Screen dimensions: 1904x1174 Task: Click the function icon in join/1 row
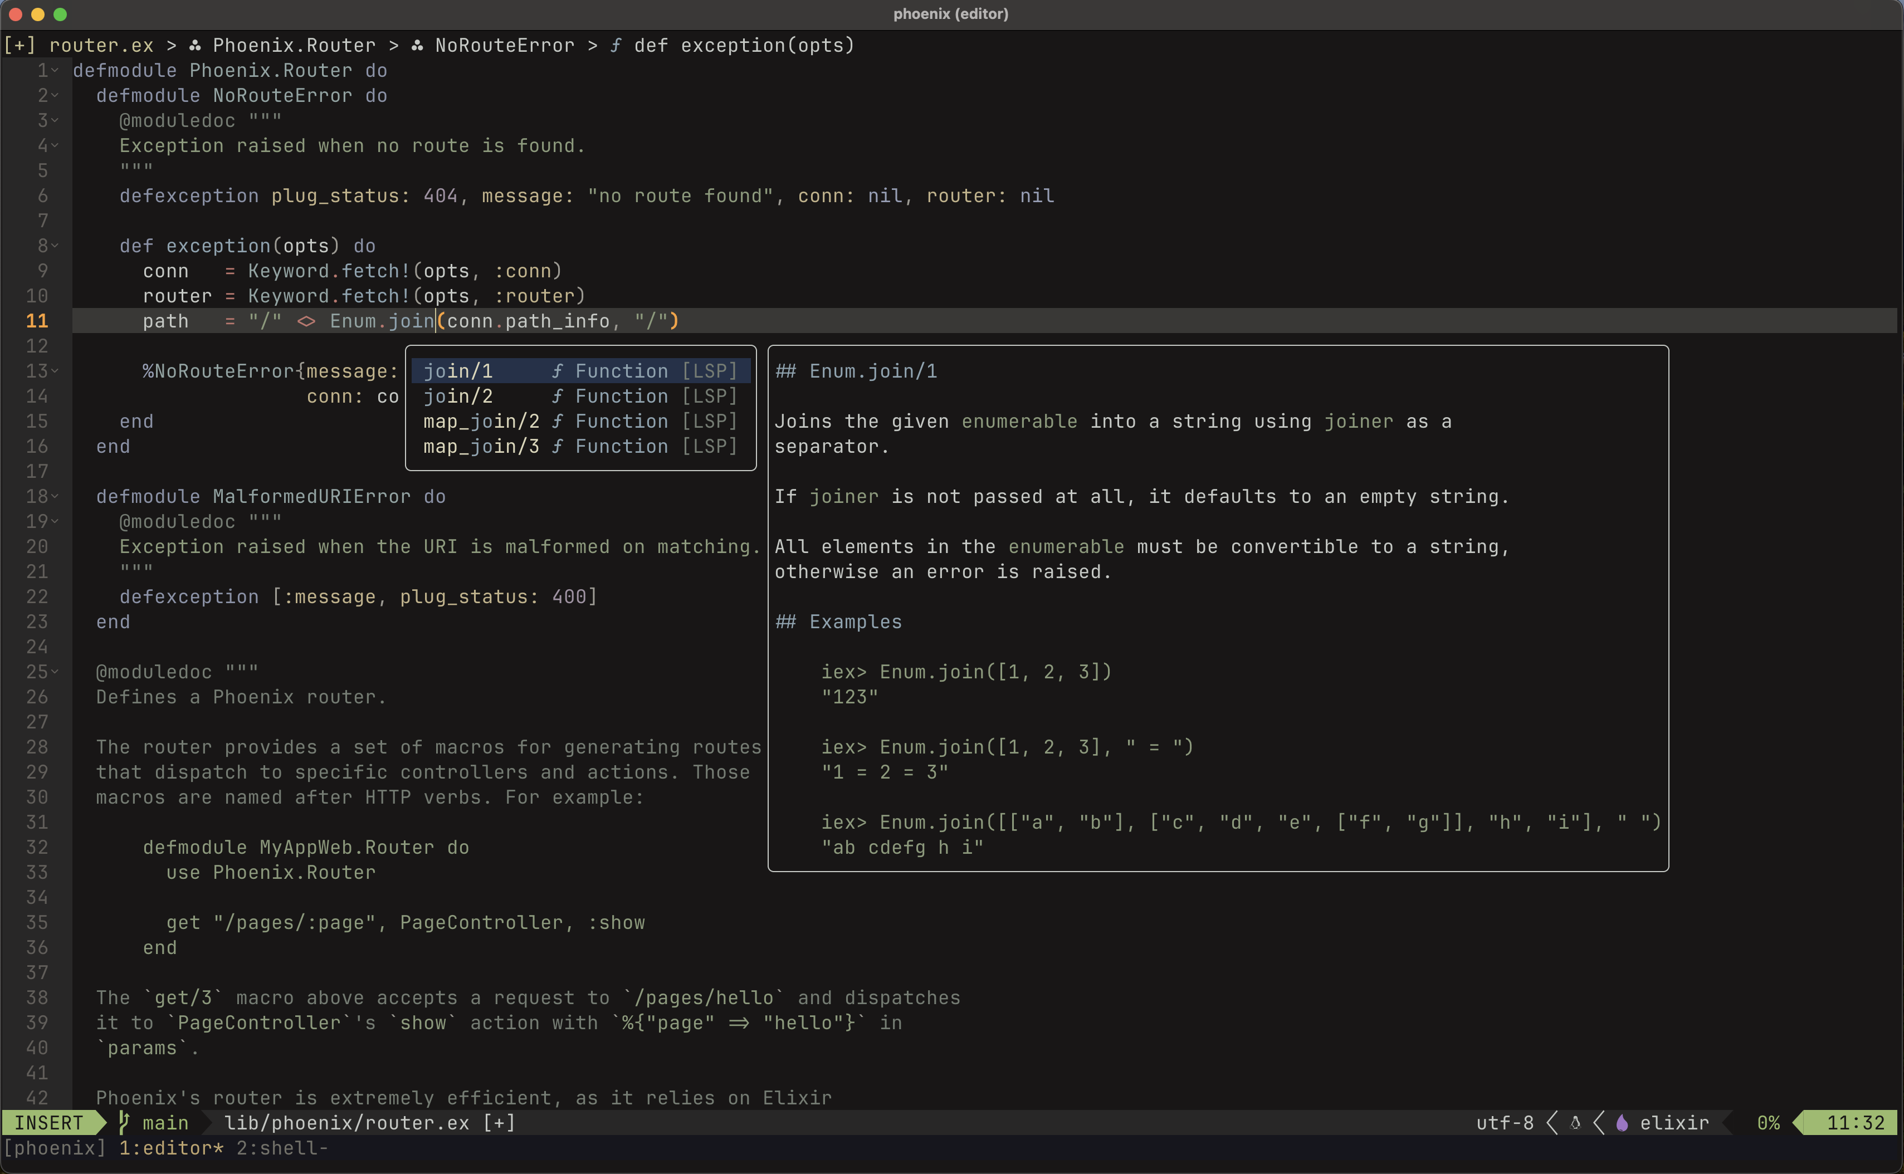(556, 371)
